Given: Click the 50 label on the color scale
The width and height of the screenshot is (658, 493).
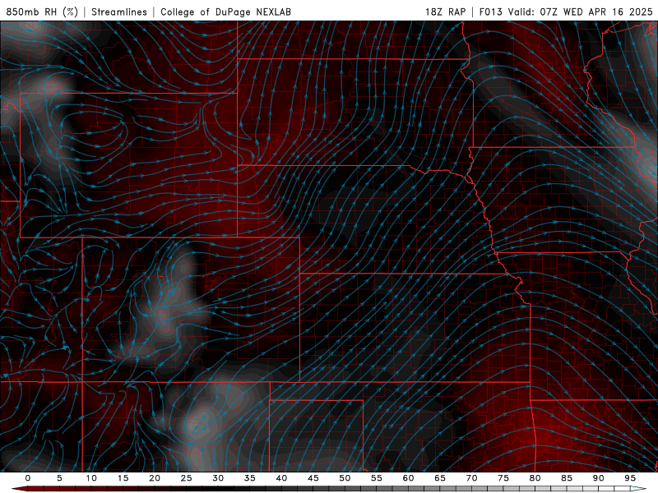Looking at the screenshot, I should pos(345,478).
